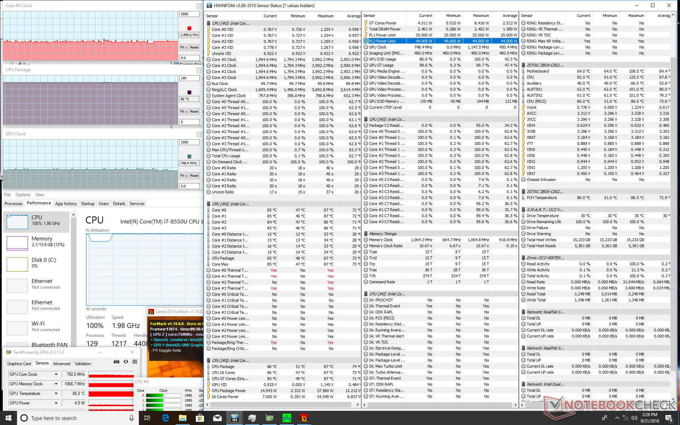Click Fit y button on GPU Clock graph

(183, 176)
